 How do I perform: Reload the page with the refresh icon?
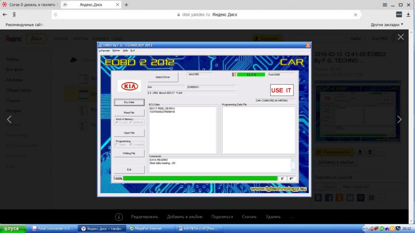[x=55, y=15]
